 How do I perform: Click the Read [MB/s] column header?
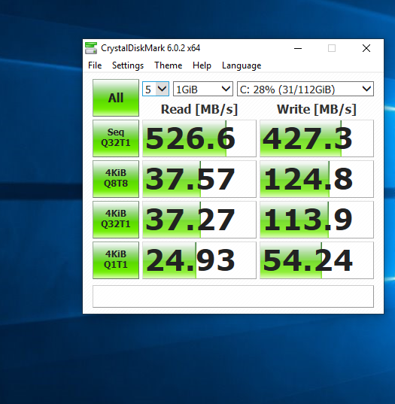pyautogui.click(x=199, y=109)
